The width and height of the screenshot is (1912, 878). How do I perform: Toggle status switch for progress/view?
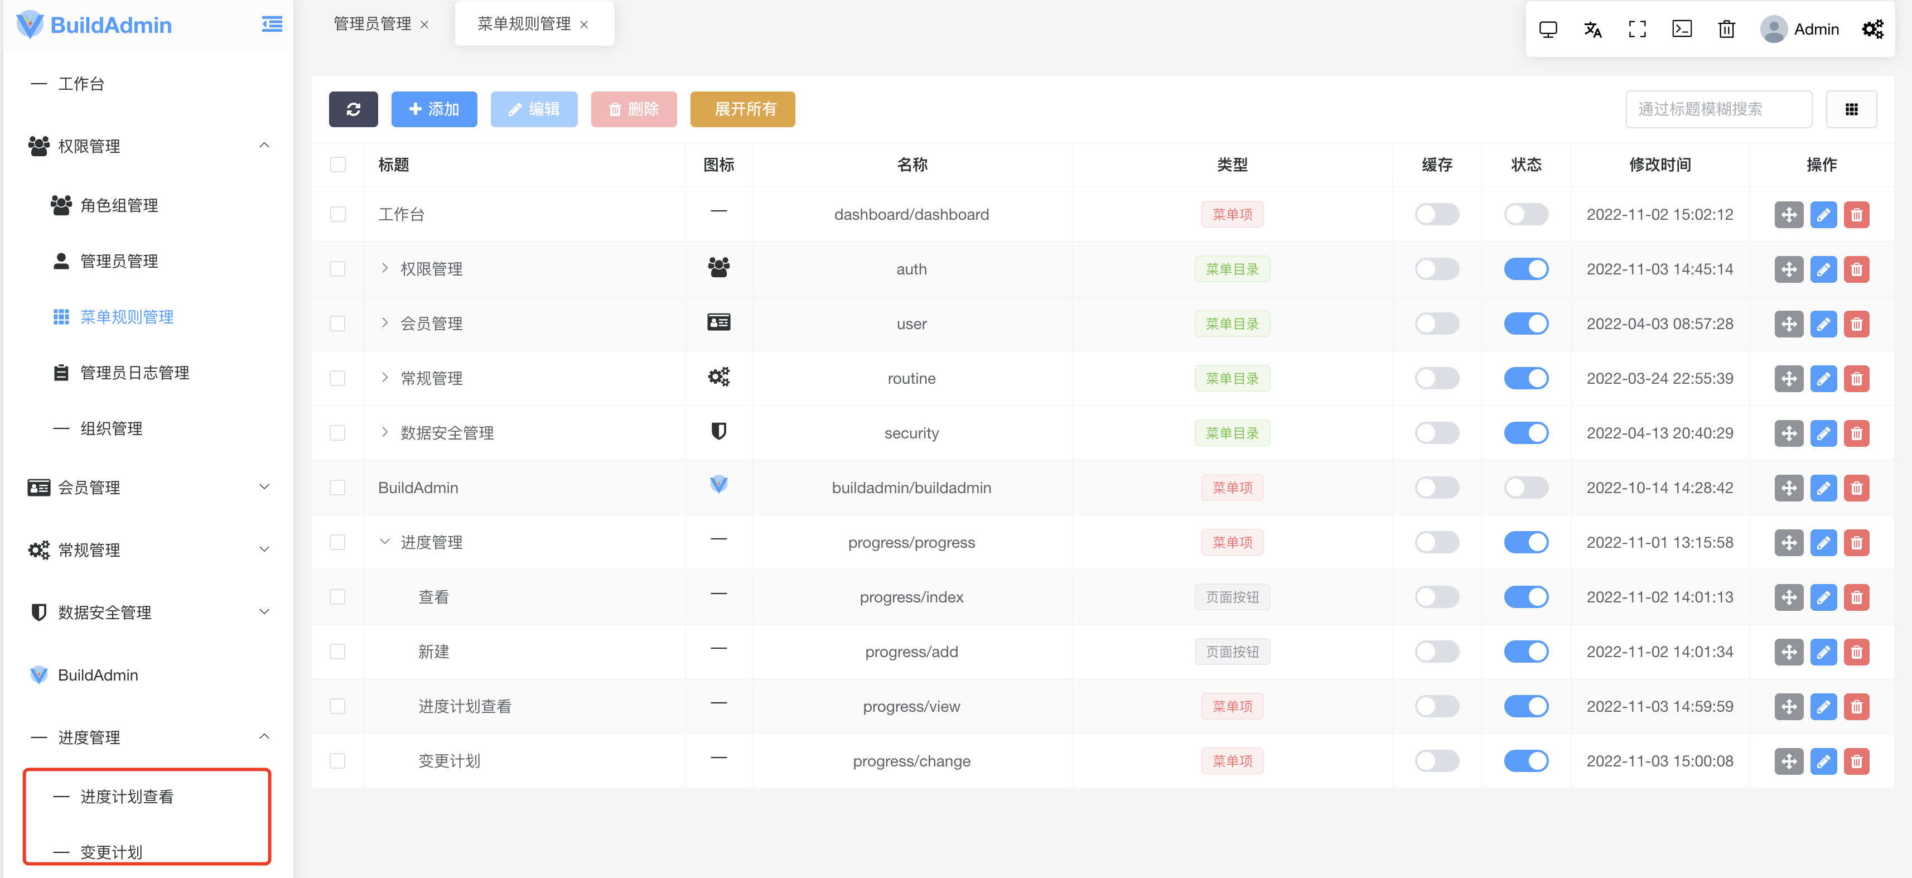pyautogui.click(x=1526, y=706)
